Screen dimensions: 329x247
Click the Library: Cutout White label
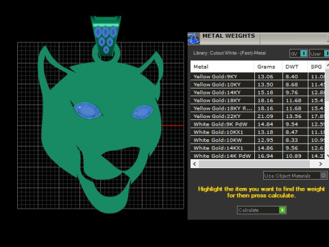(x=230, y=53)
